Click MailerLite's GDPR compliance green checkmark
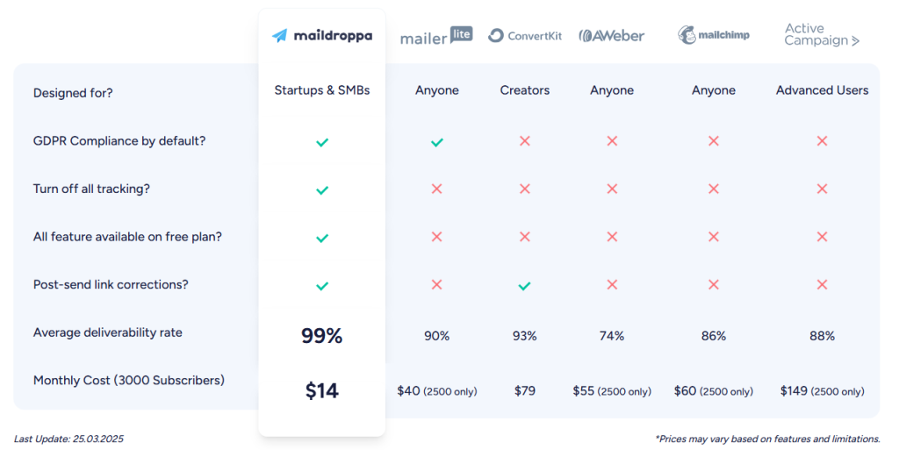Viewport: 899px width, 450px height. coord(436,142)
